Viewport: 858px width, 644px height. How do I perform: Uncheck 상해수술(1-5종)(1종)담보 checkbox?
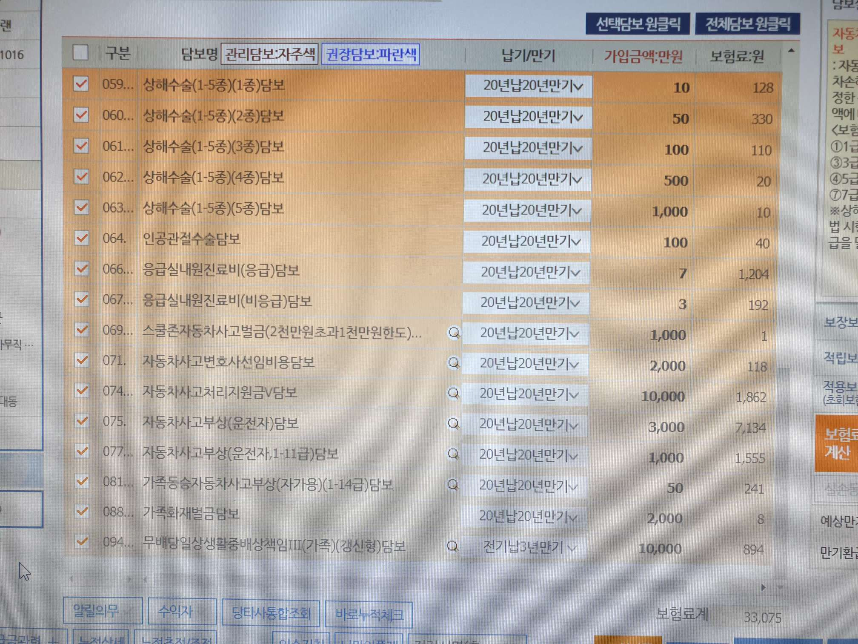[81, 83]
